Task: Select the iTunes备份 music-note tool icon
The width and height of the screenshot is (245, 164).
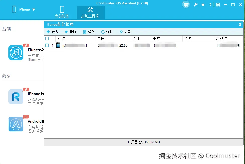Action: click(x=16, y=53)
